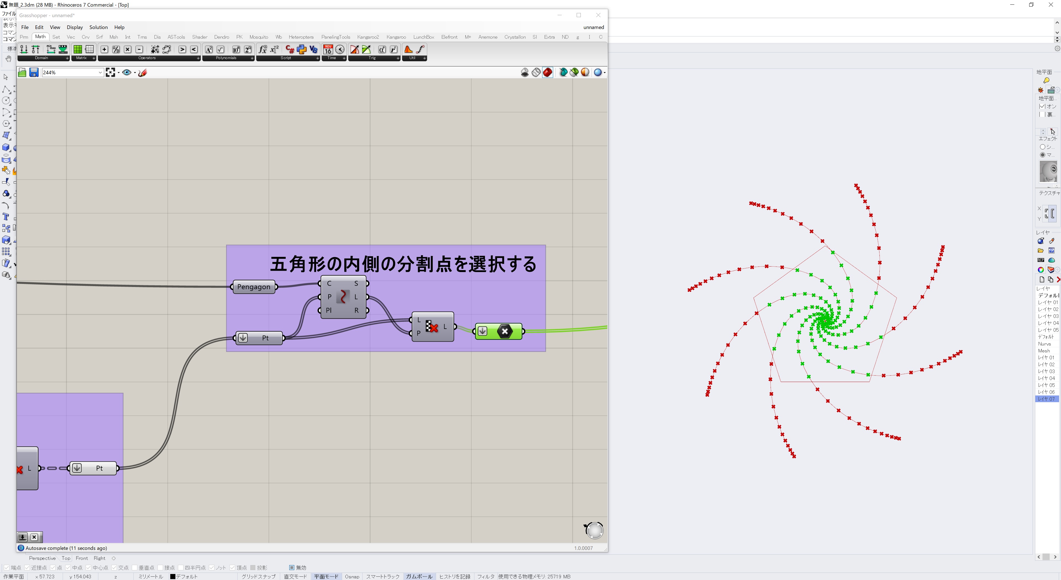Click the Addition operator icon
This screenshot has height=580, width=1061.
(104, 49)
